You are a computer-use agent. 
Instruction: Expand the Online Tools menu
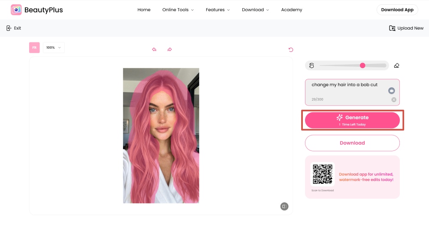pyautogui.click(x=178, y=10)
